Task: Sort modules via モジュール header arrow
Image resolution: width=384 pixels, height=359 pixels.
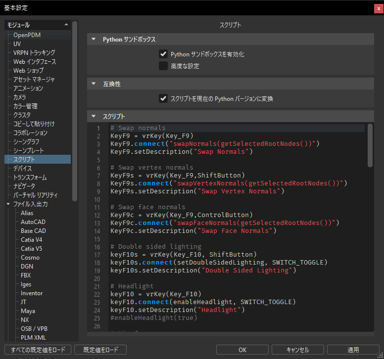Action: 66,25
